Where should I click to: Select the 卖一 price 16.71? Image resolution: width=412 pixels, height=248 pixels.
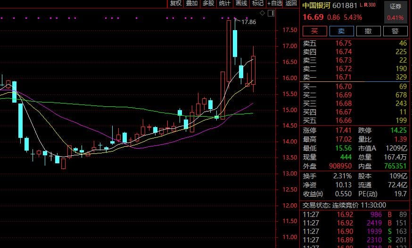click(344, 77)
